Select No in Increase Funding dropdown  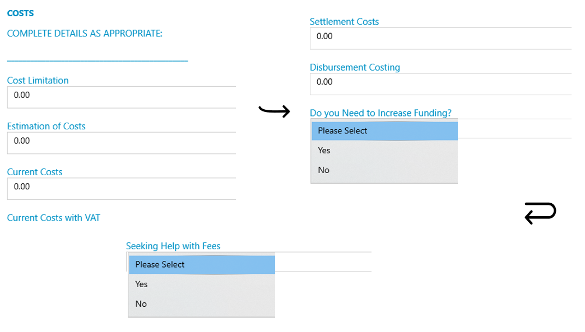(x=384, y=170)
